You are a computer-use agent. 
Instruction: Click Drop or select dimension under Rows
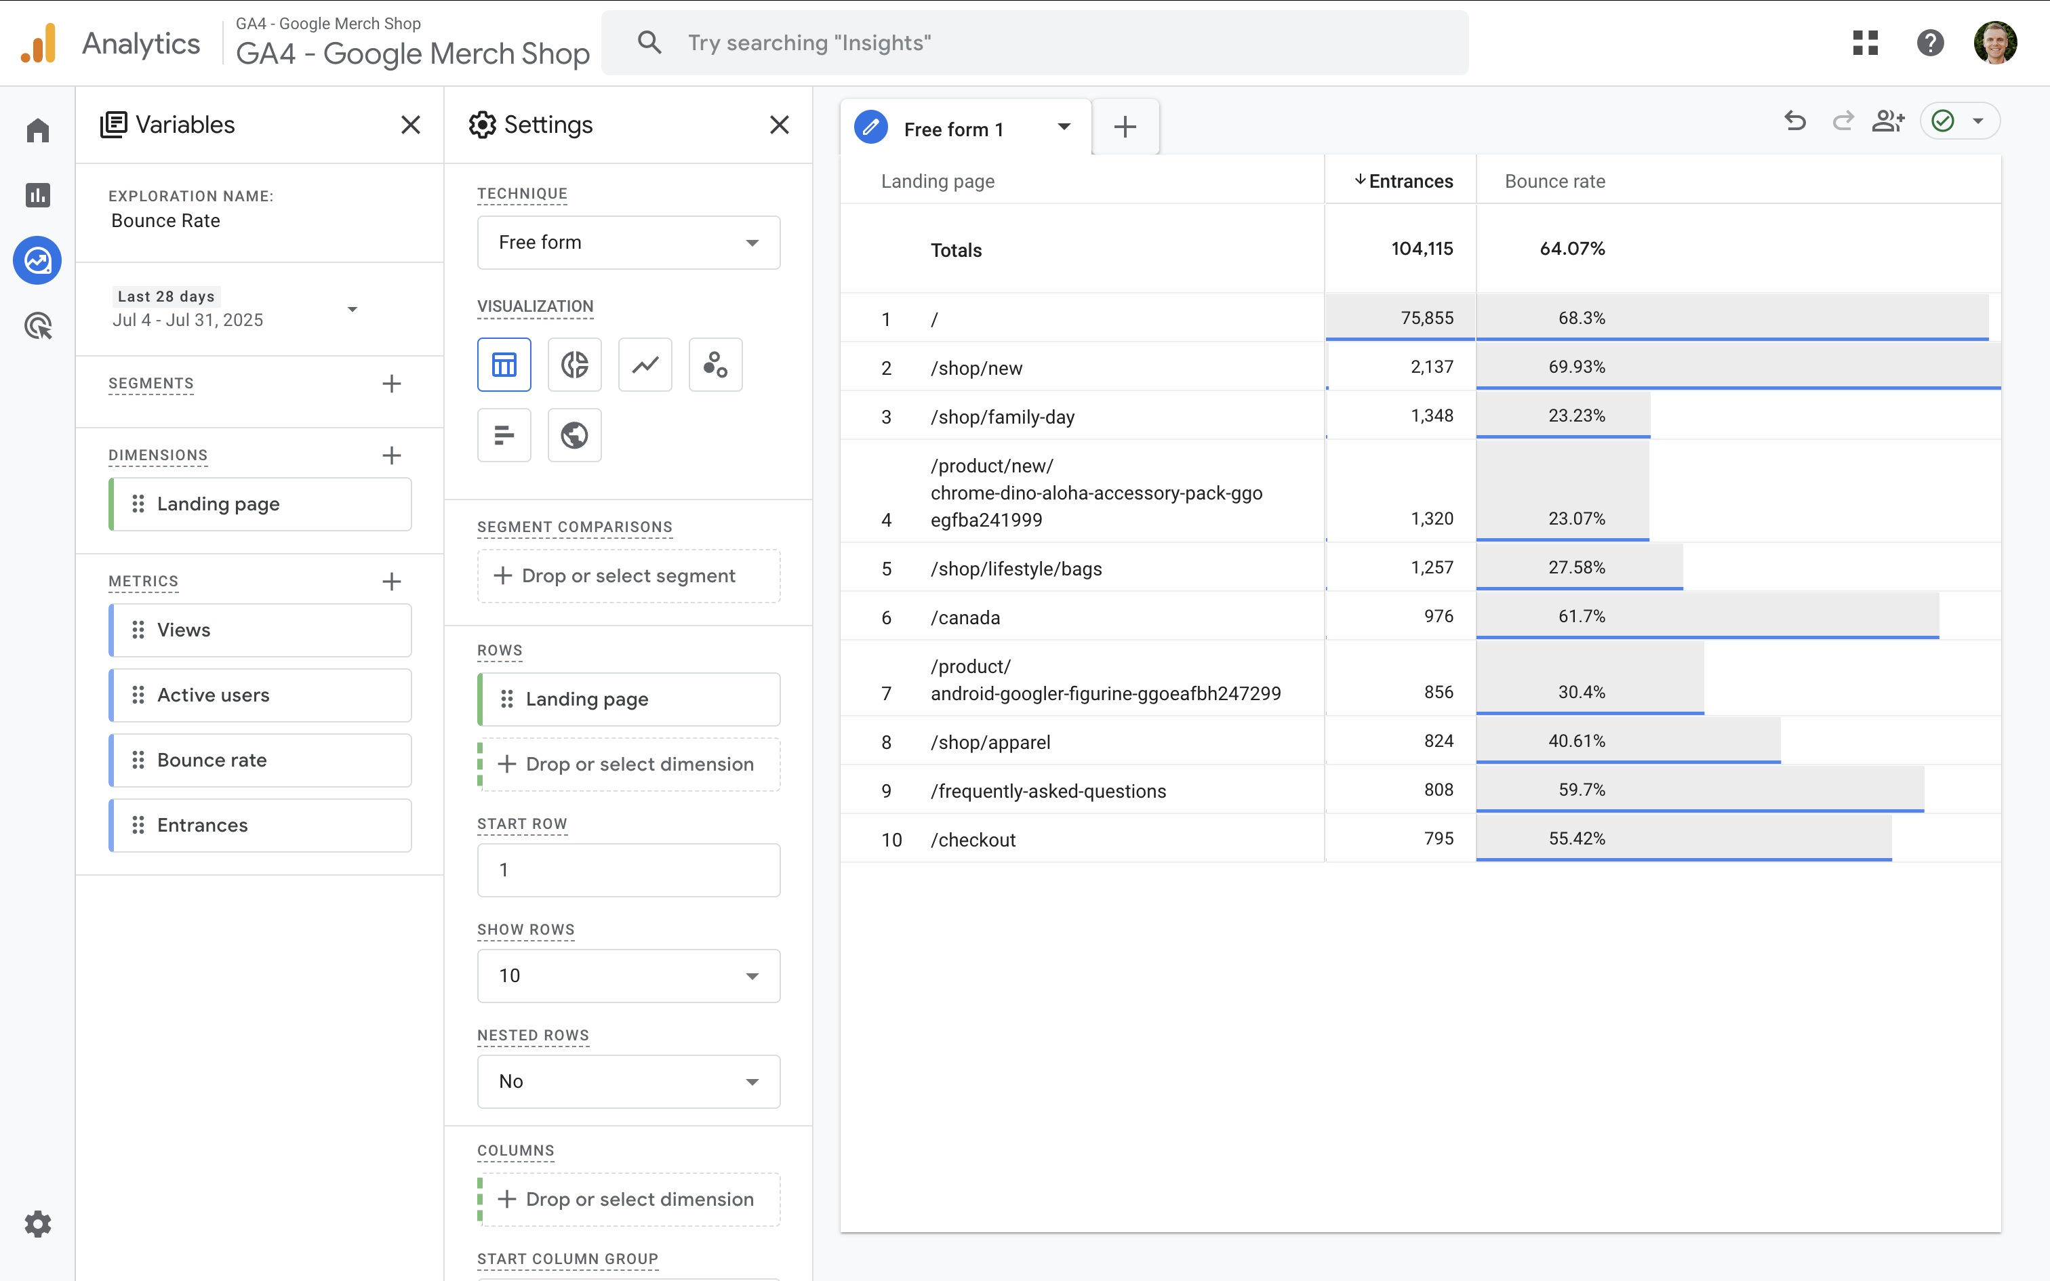[x=628, y=765]
